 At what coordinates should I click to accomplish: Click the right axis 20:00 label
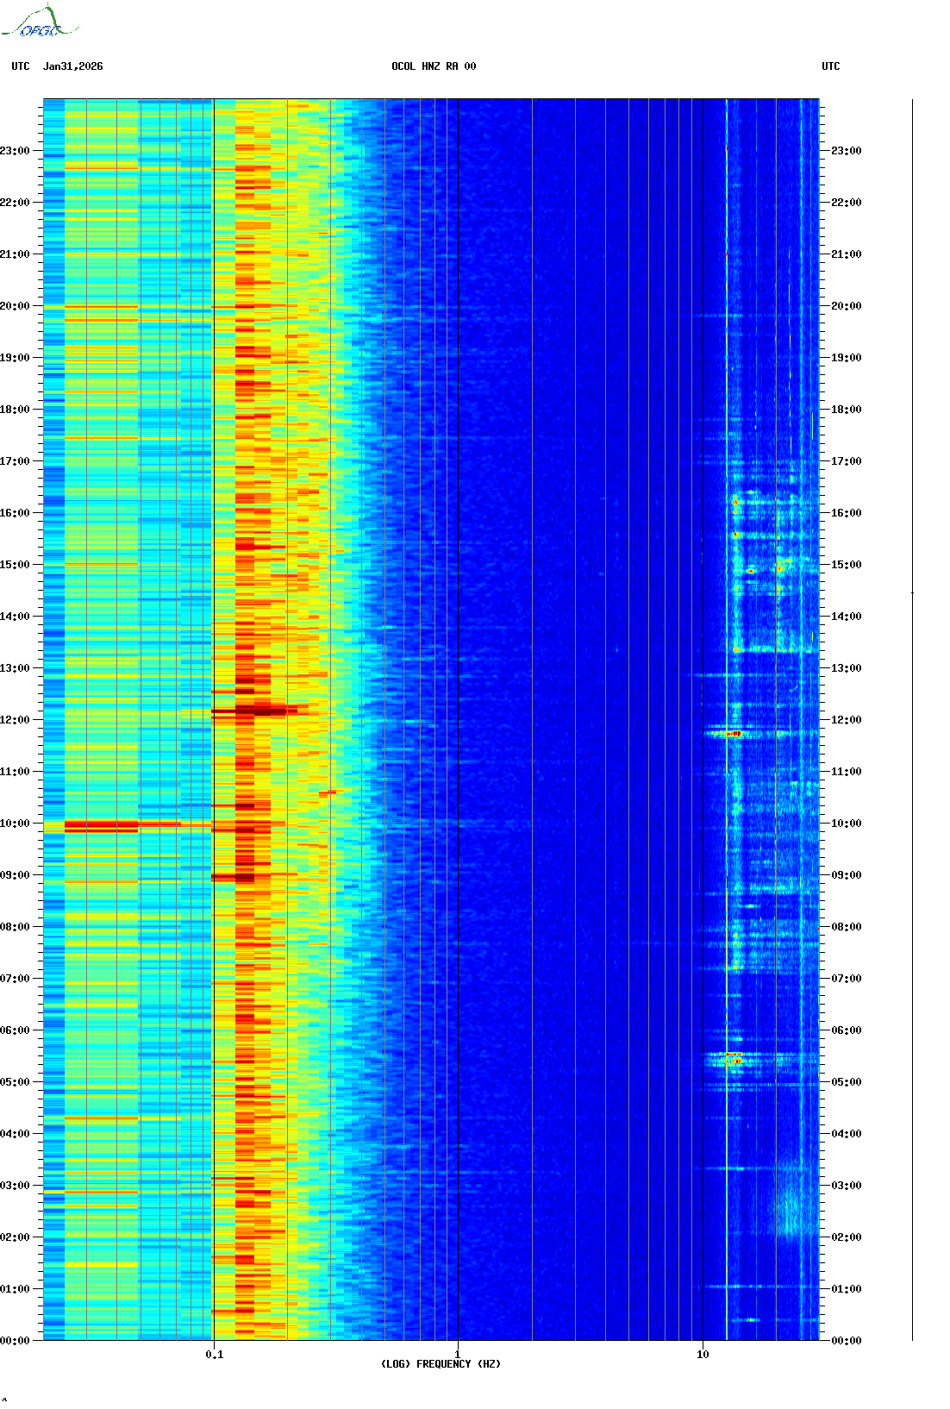(847, 306)
